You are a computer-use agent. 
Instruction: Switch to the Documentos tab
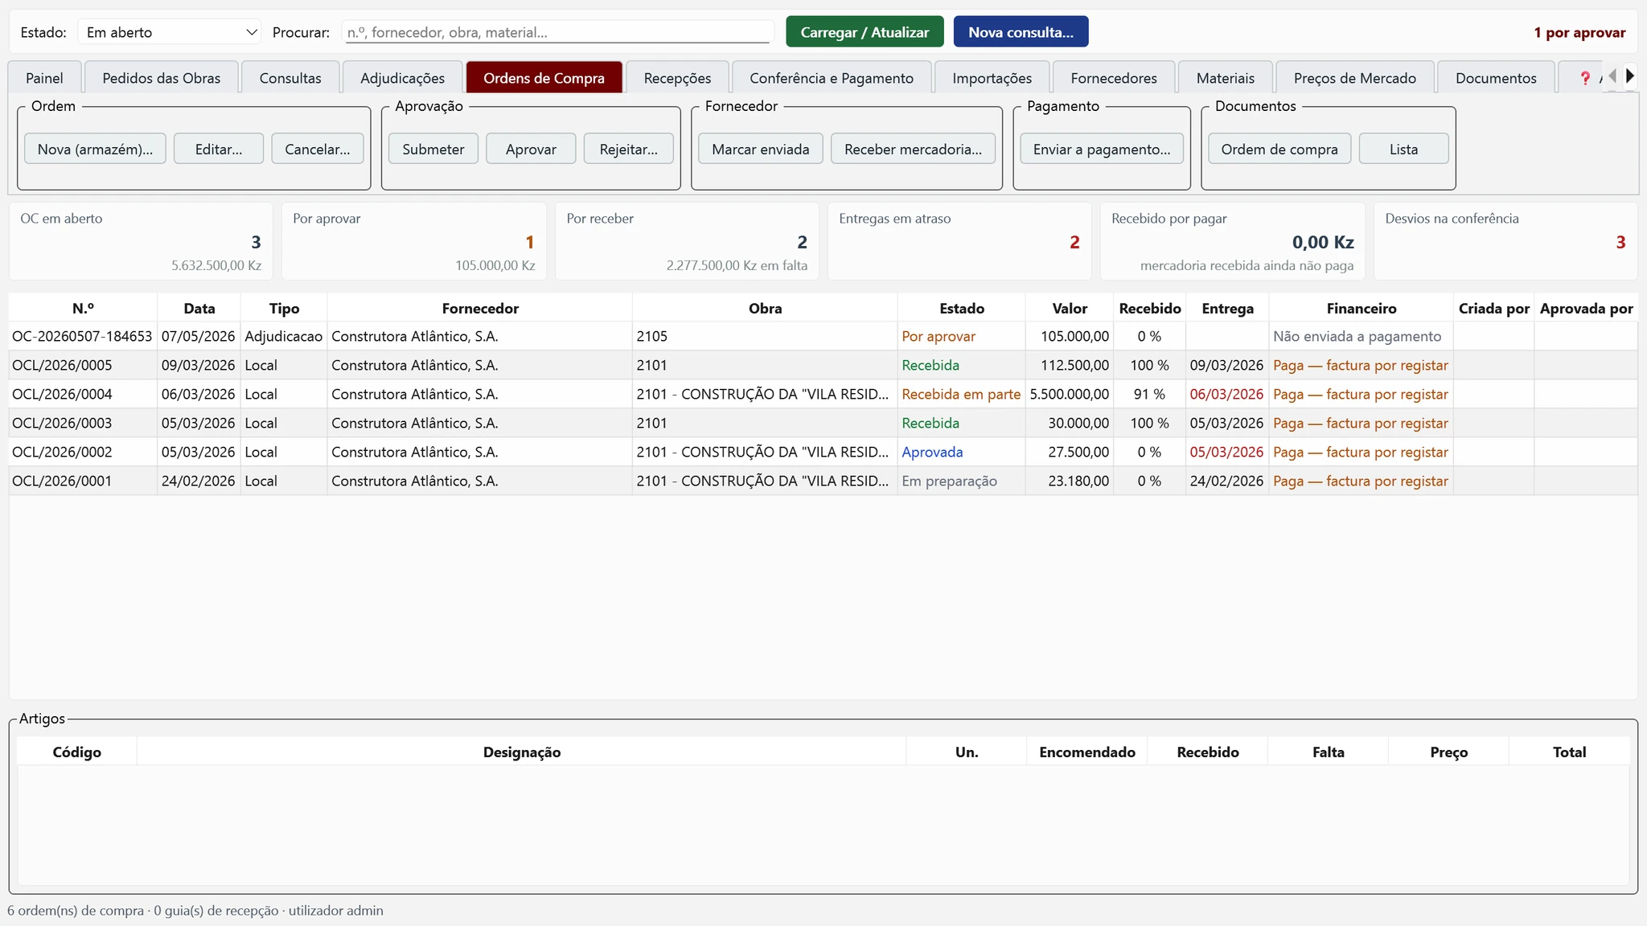point(1496,78)
